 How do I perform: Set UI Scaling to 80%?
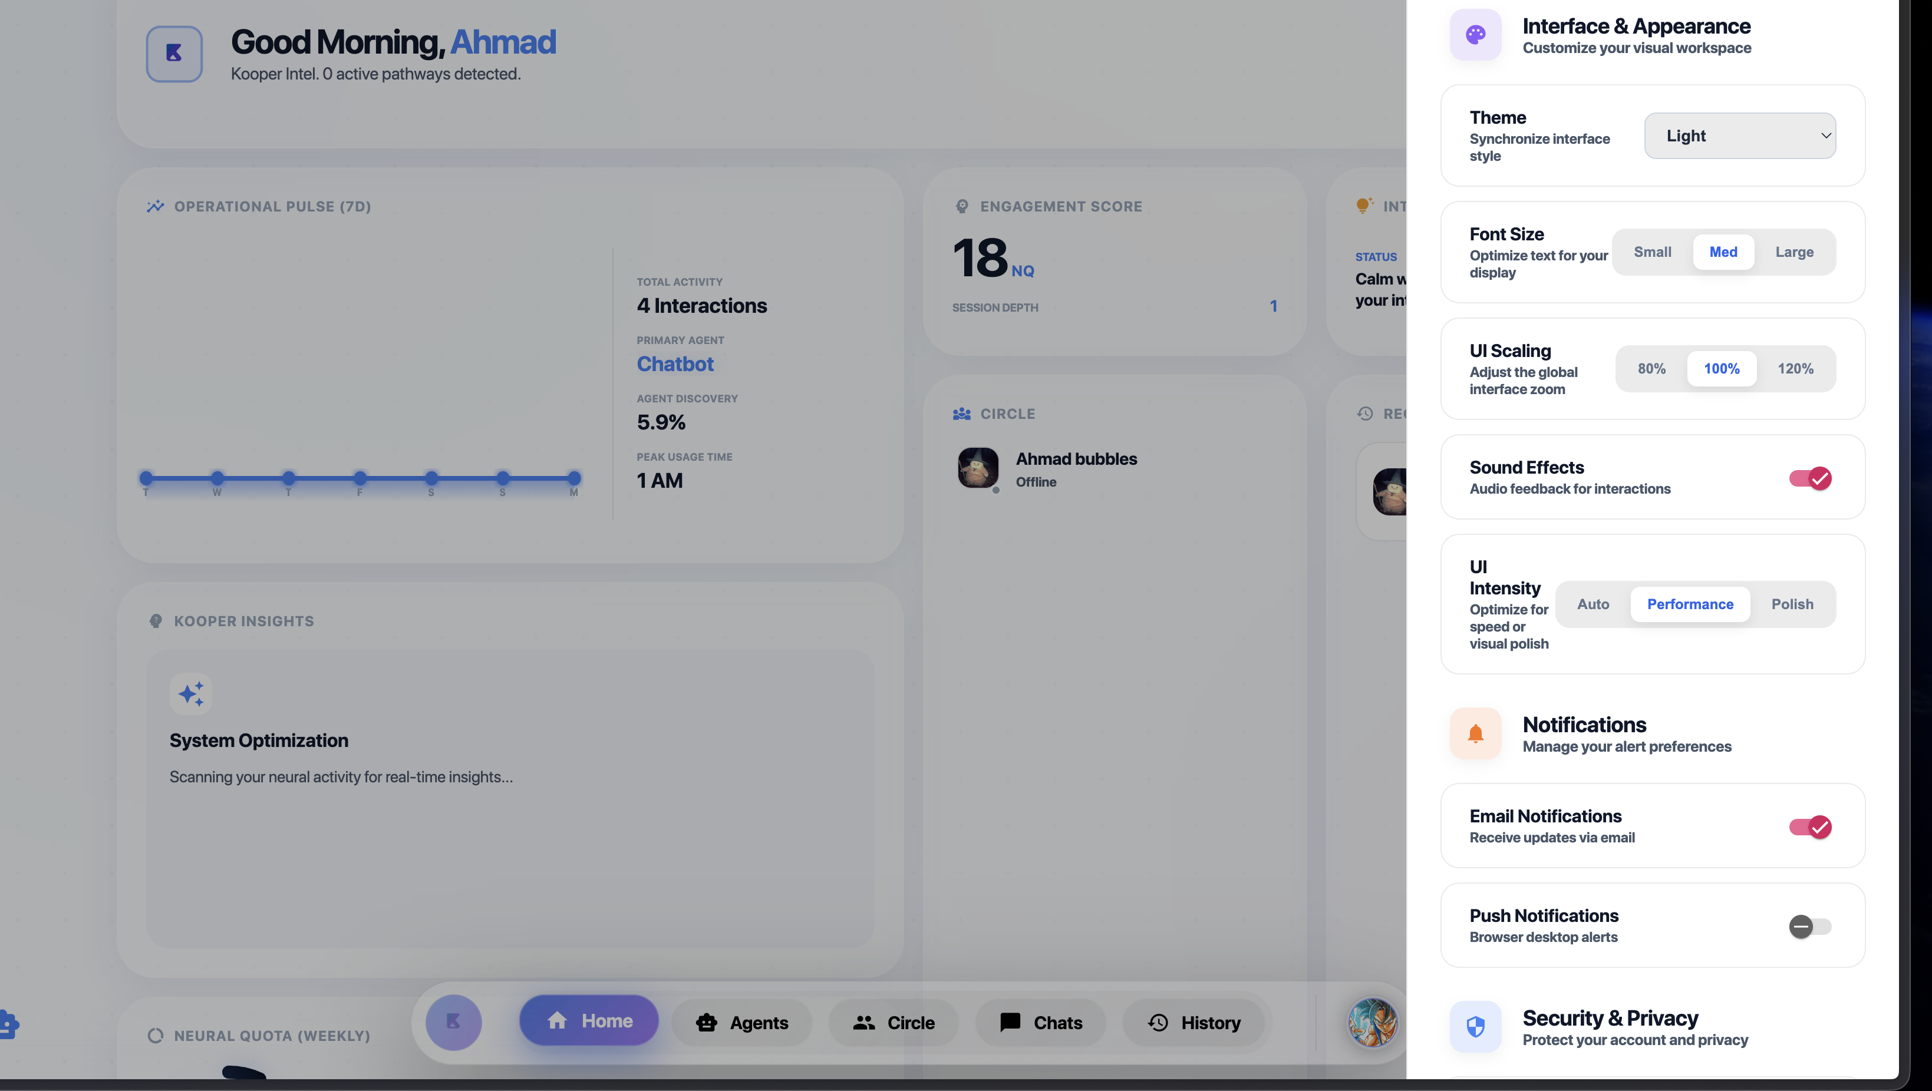(1651, 369)
